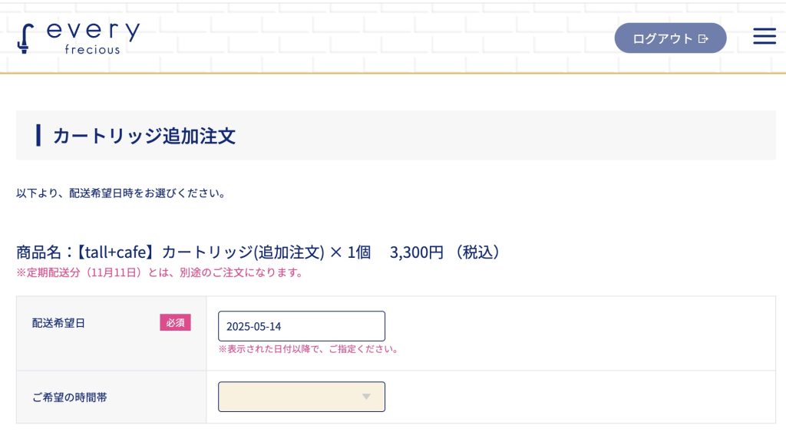Click the red 定期配送分 notice text
Screen dimensions: 786x445
(x=160, y=272)
